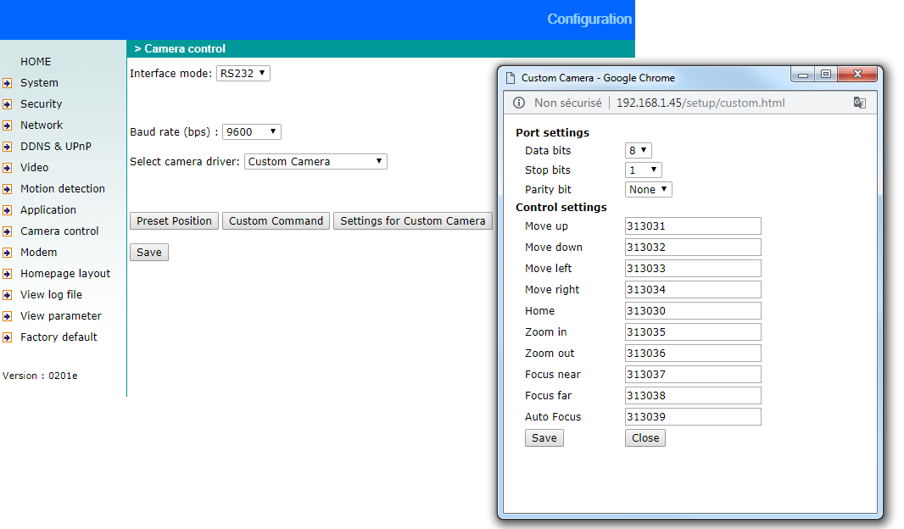Screen dimensions: 904x529
Task: Open the Parity bit dropdown
Action: [x=648, y=190]
